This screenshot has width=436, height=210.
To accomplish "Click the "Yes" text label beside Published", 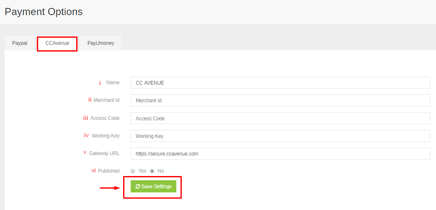I will click(142, 171).
